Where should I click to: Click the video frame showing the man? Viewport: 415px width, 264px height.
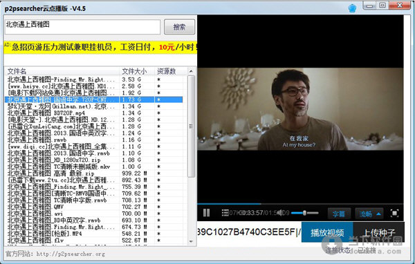click(300, 109)
